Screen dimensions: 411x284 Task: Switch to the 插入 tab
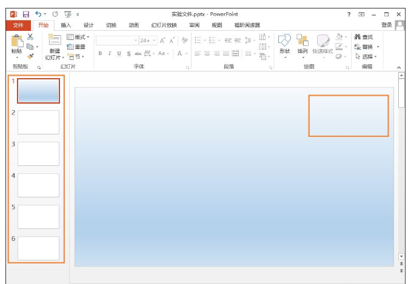(65, 25)
